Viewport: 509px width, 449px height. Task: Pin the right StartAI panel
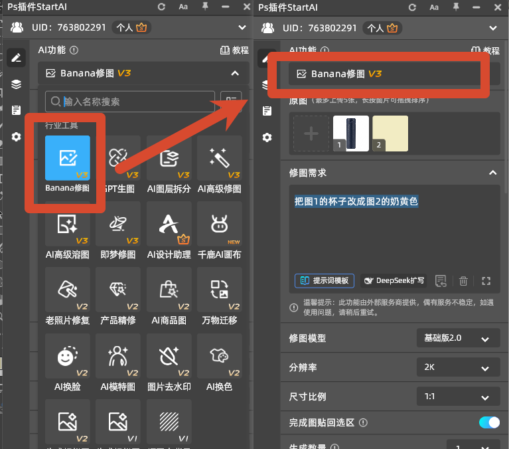[456, 7]
